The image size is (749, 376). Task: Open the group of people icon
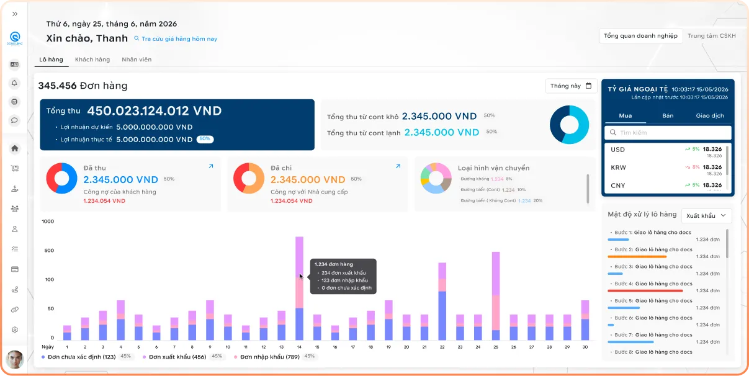(15, 208)
